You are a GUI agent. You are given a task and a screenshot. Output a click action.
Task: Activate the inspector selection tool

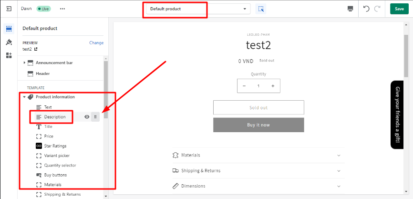(x=261, y=9)
